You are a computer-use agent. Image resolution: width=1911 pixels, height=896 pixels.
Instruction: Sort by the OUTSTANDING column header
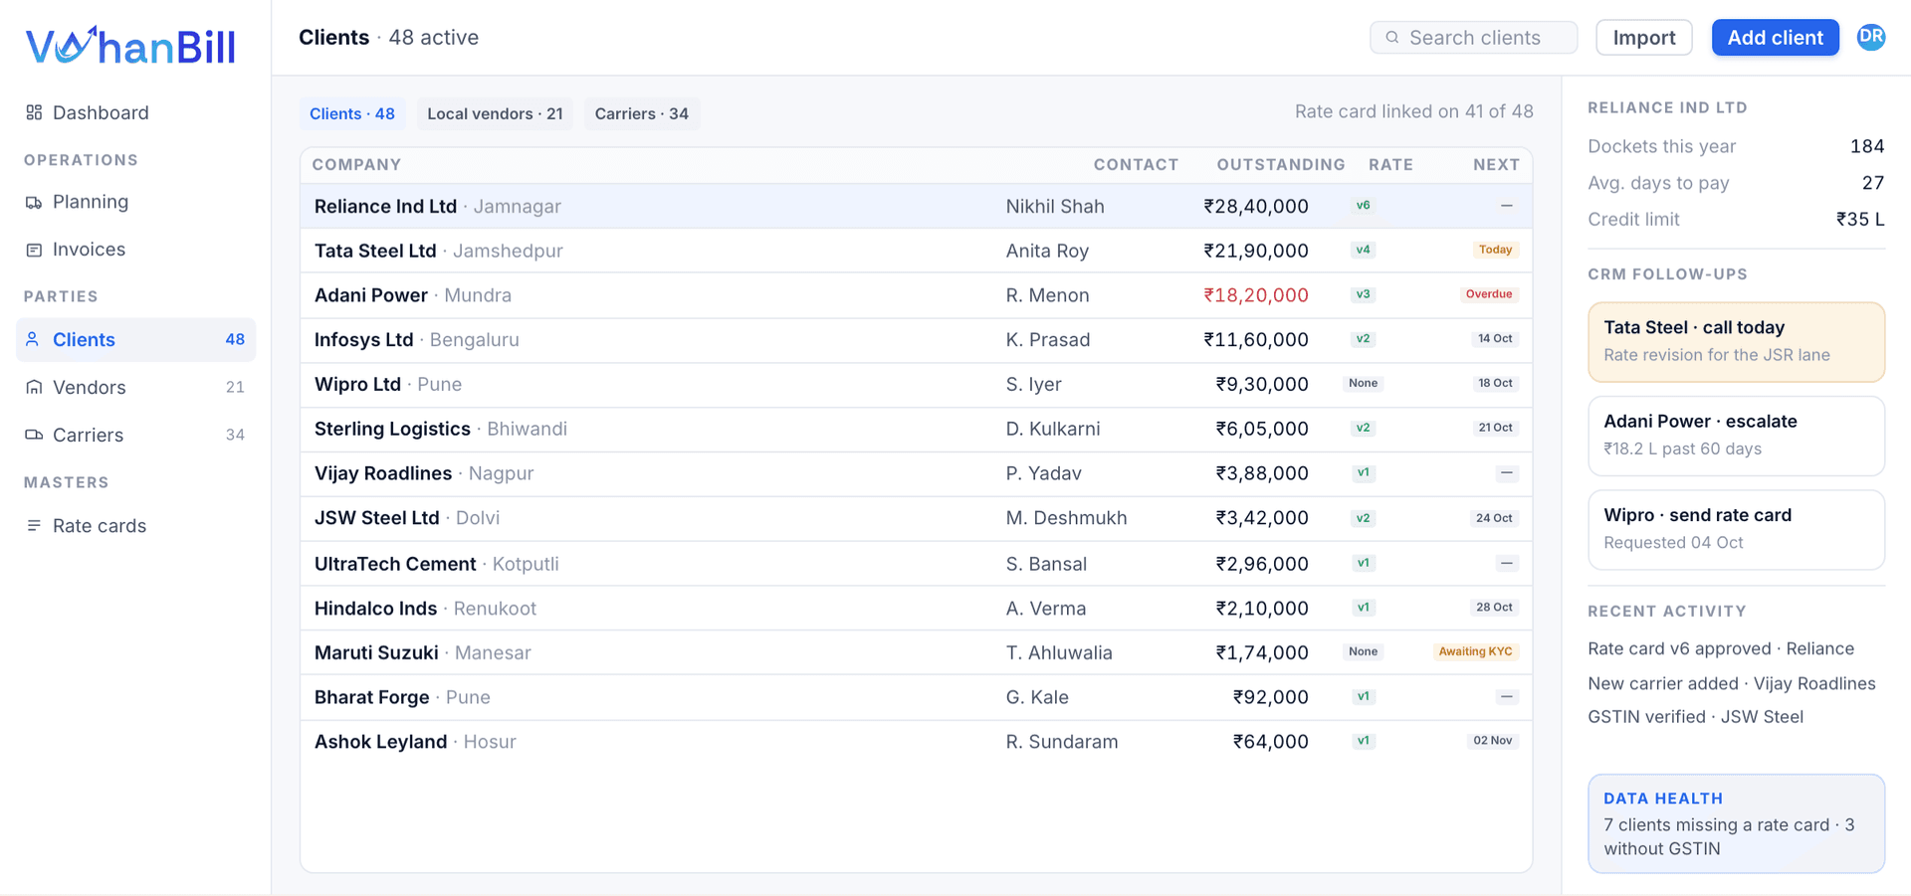click(x=1281, y=165)
